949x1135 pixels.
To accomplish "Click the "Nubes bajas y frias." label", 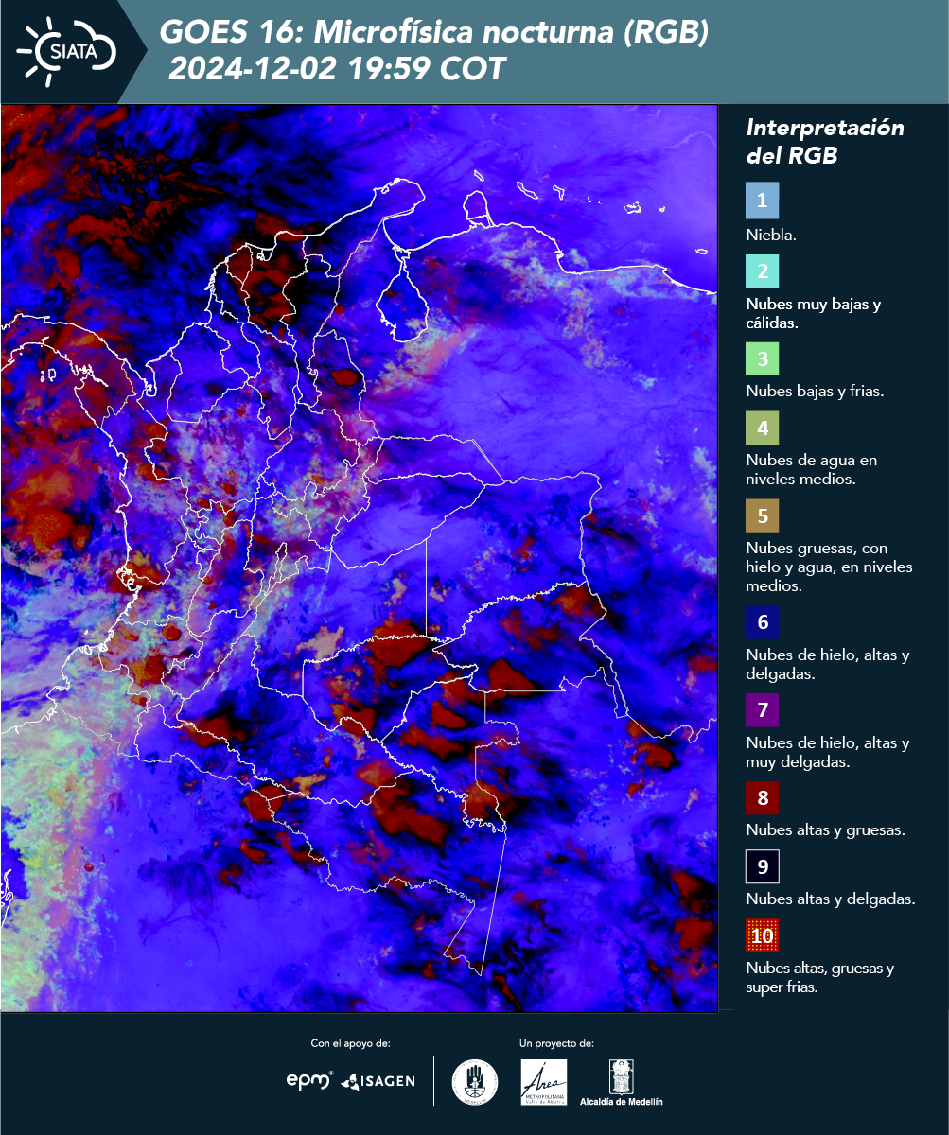I will [x=815, y=391].
